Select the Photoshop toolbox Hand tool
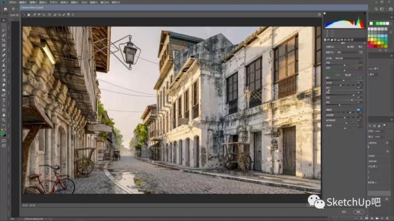Viewport: 394px width, 221px height. click(4, 115)
